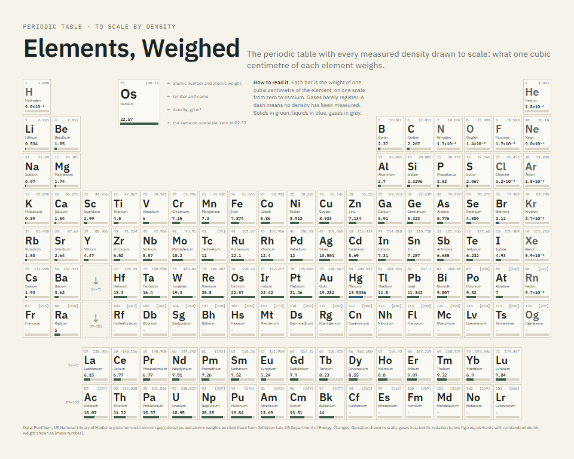Click the 'atomic number and atomic weight' legend label

(x=207, y=84)
